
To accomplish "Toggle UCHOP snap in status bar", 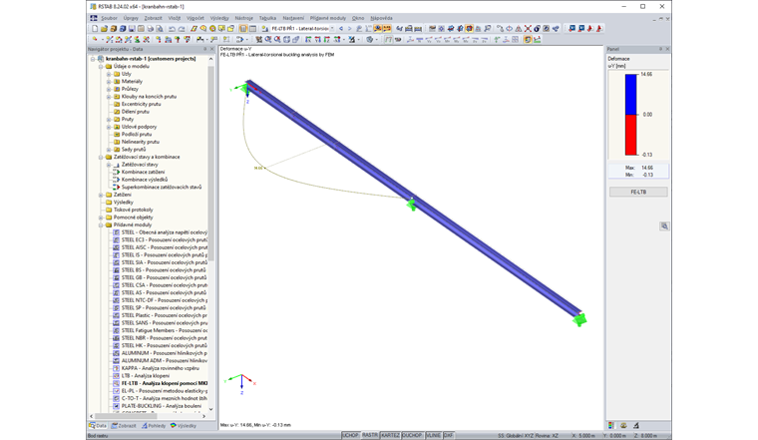I will 350,436.
